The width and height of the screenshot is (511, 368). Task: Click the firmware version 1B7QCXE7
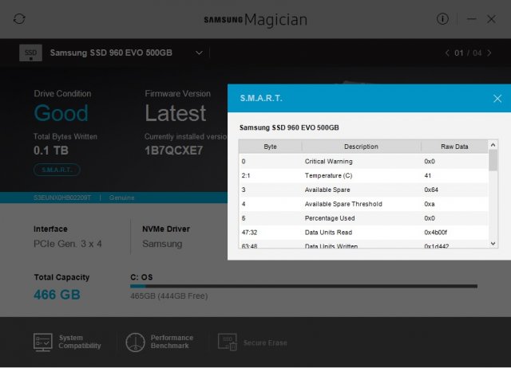tap(174, 151)
